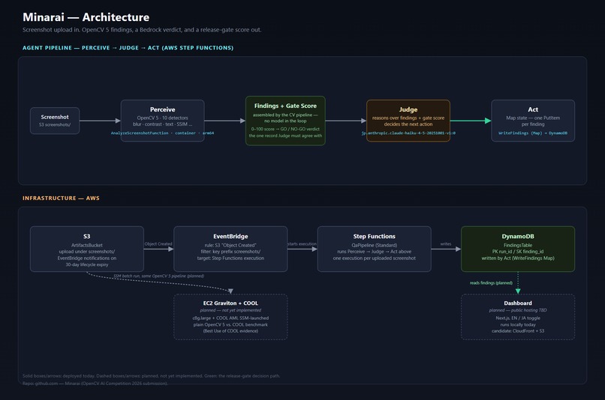The width and height of the screenshot is (605, 400).
Task: Click the "FindingsTable" line
Action: tap(518, 245)
